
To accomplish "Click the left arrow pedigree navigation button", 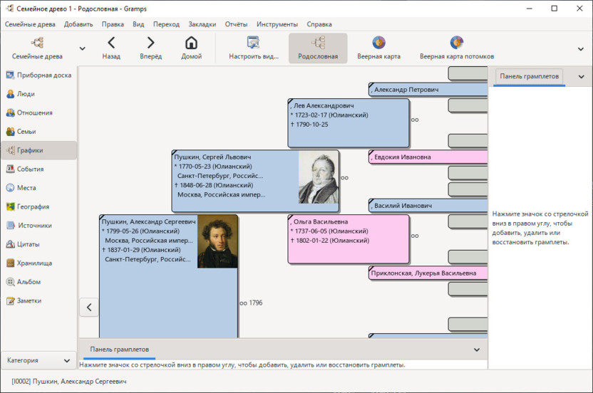I will coord(89,308).
